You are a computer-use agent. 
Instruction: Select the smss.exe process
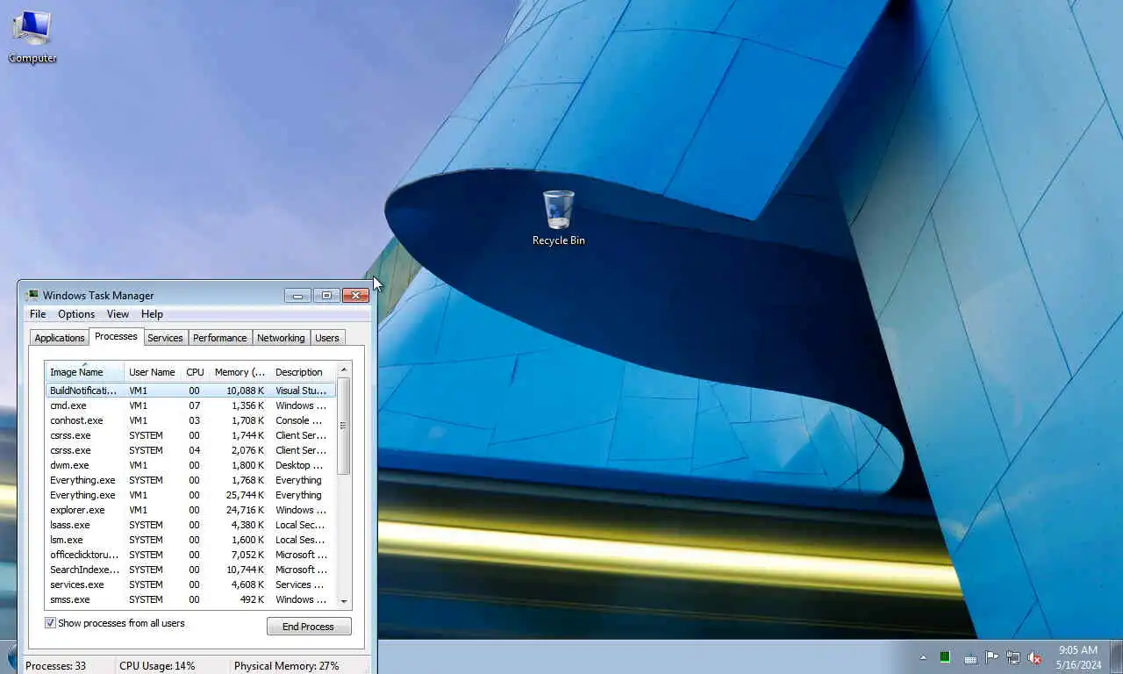190,599
